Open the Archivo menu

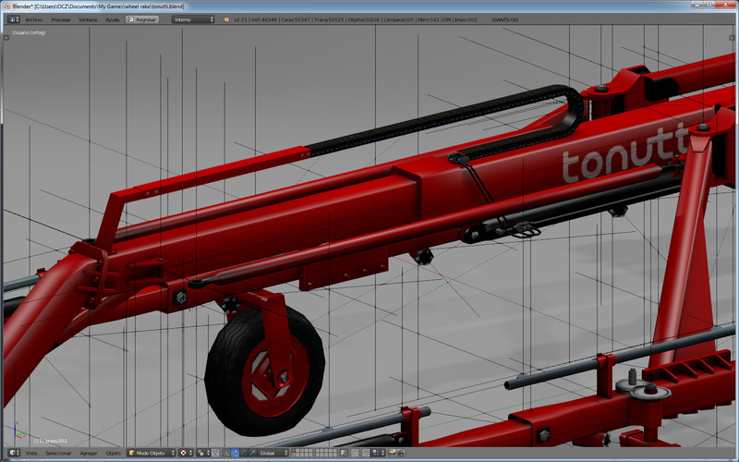tap(33, 18)
